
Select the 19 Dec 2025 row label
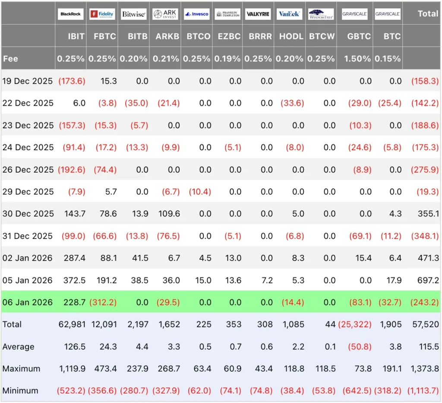tap(27, 81)
